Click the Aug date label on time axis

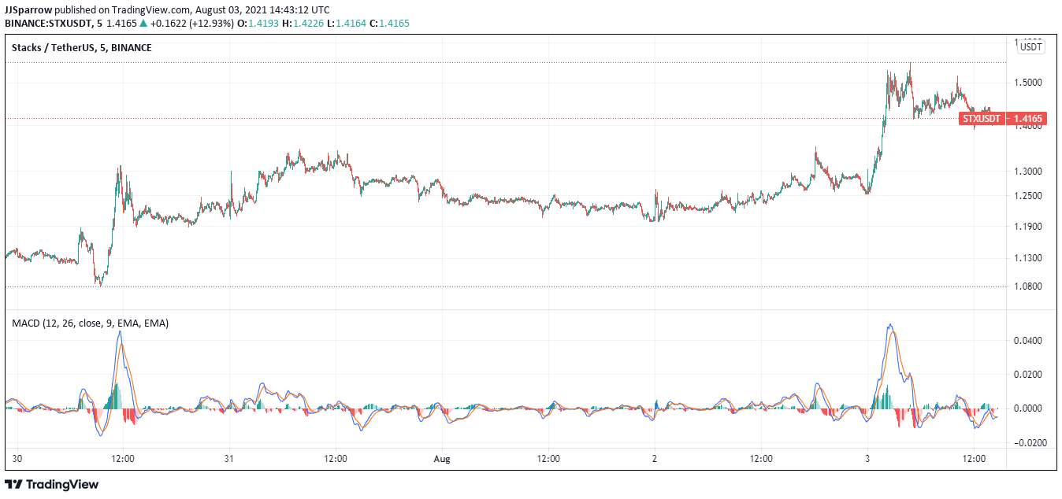coord(442,458)
